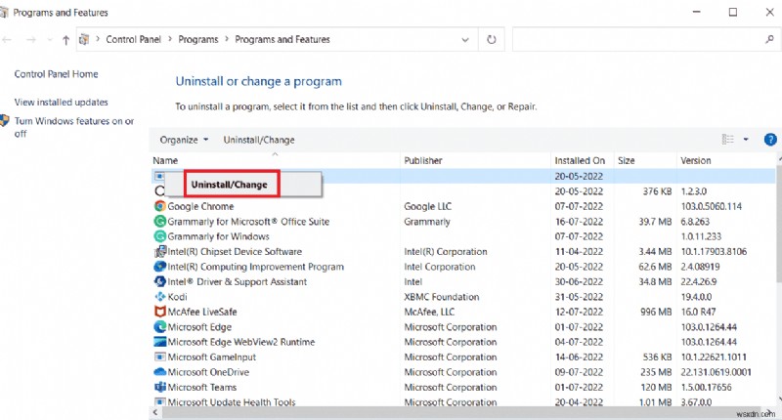782x420 pixels.
Task: Click the search box in Programs and Features
Action: (x=635, y=40)
